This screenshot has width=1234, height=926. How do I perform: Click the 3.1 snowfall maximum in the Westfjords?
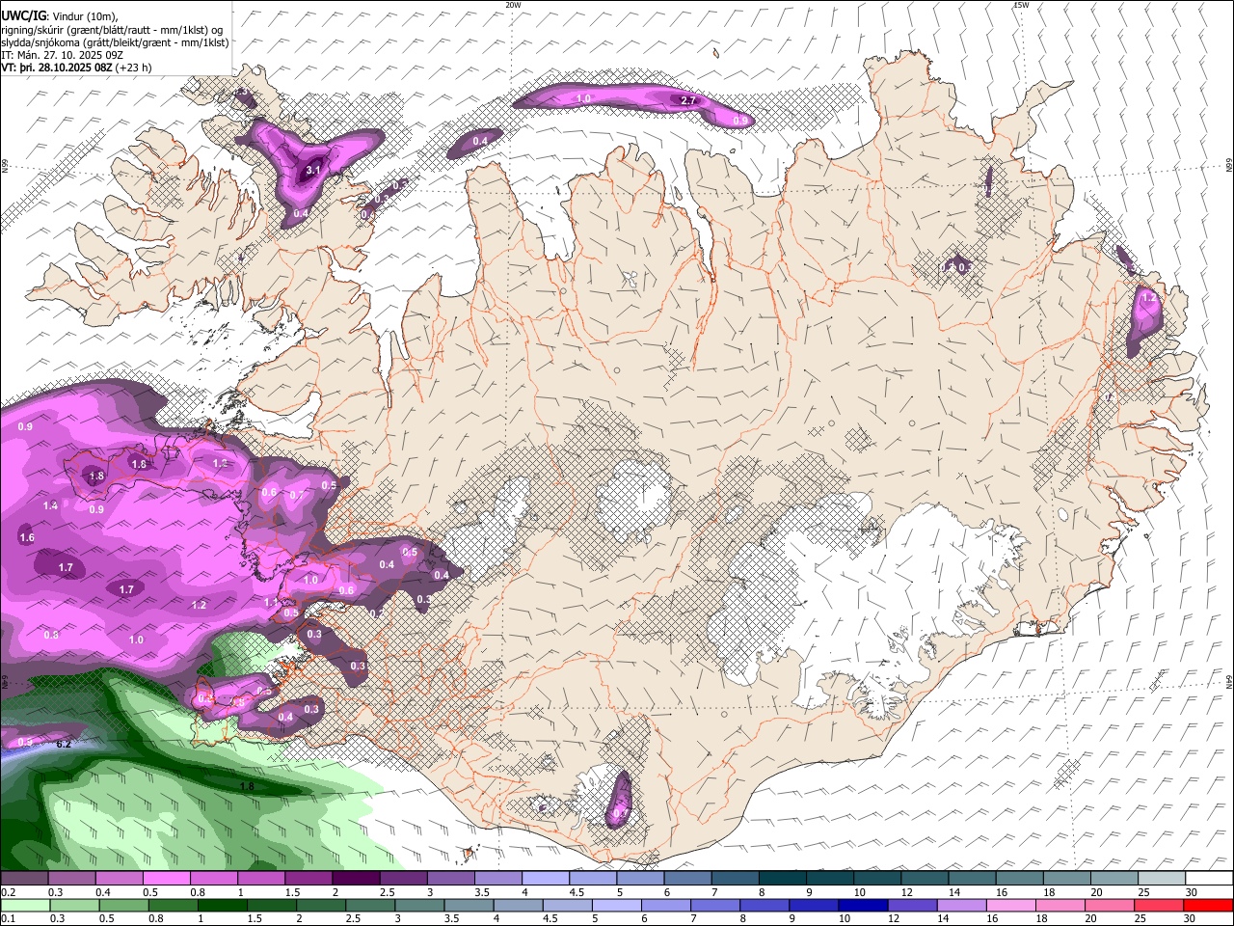tap(312, 170)
